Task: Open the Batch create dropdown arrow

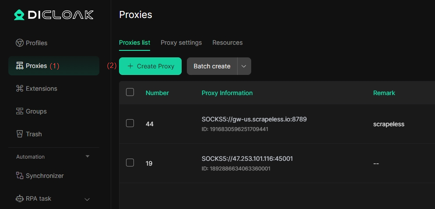Action: (244, 66)
